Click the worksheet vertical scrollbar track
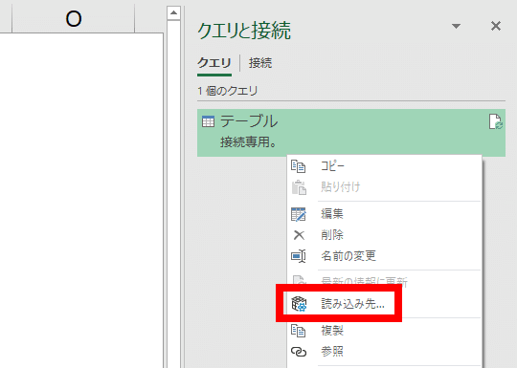Screen dimensions: 517x368 [173, 194]
